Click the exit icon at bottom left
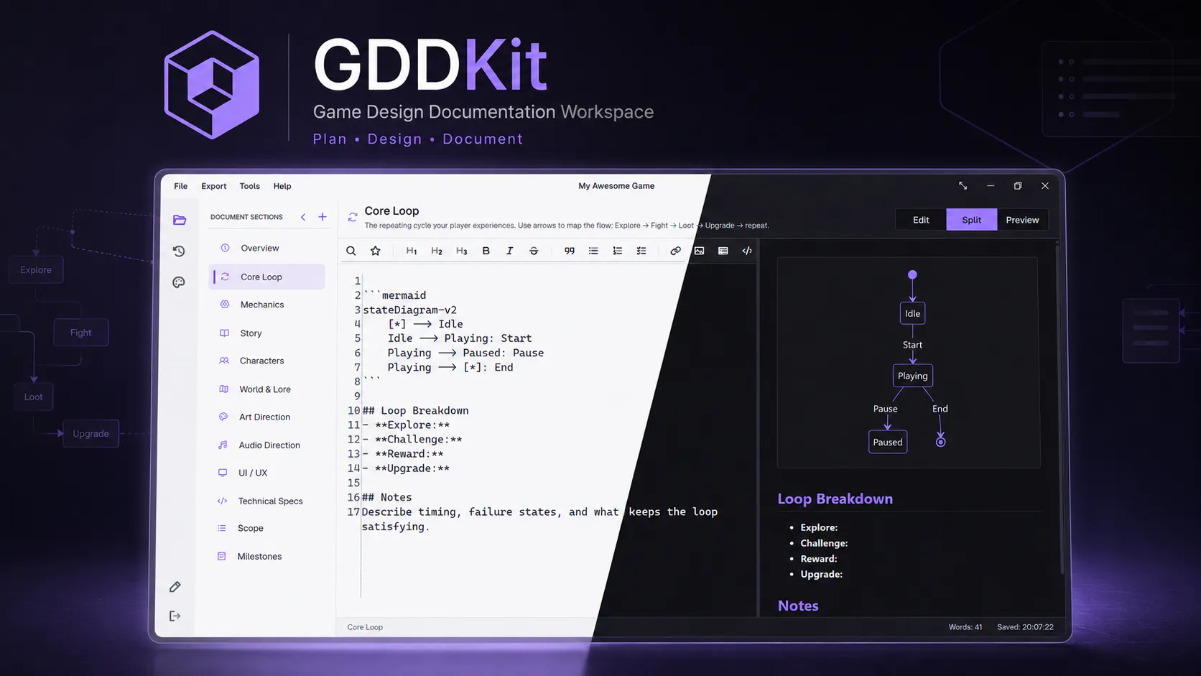This screenshot has width=1201, height=676. 175,616
